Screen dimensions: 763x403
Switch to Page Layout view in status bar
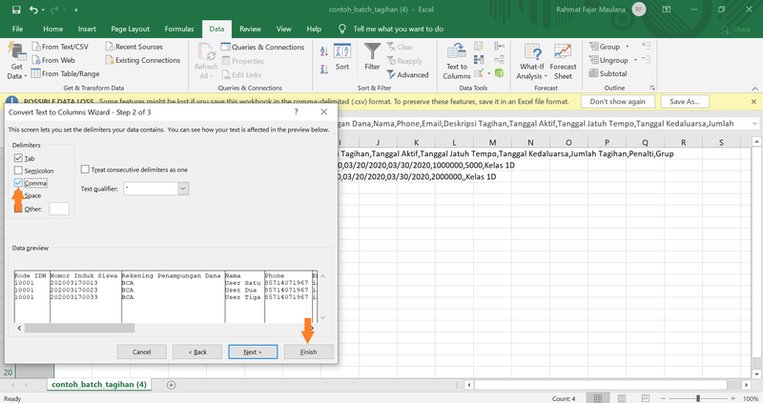pyautogui.click(x=622, y=398)
